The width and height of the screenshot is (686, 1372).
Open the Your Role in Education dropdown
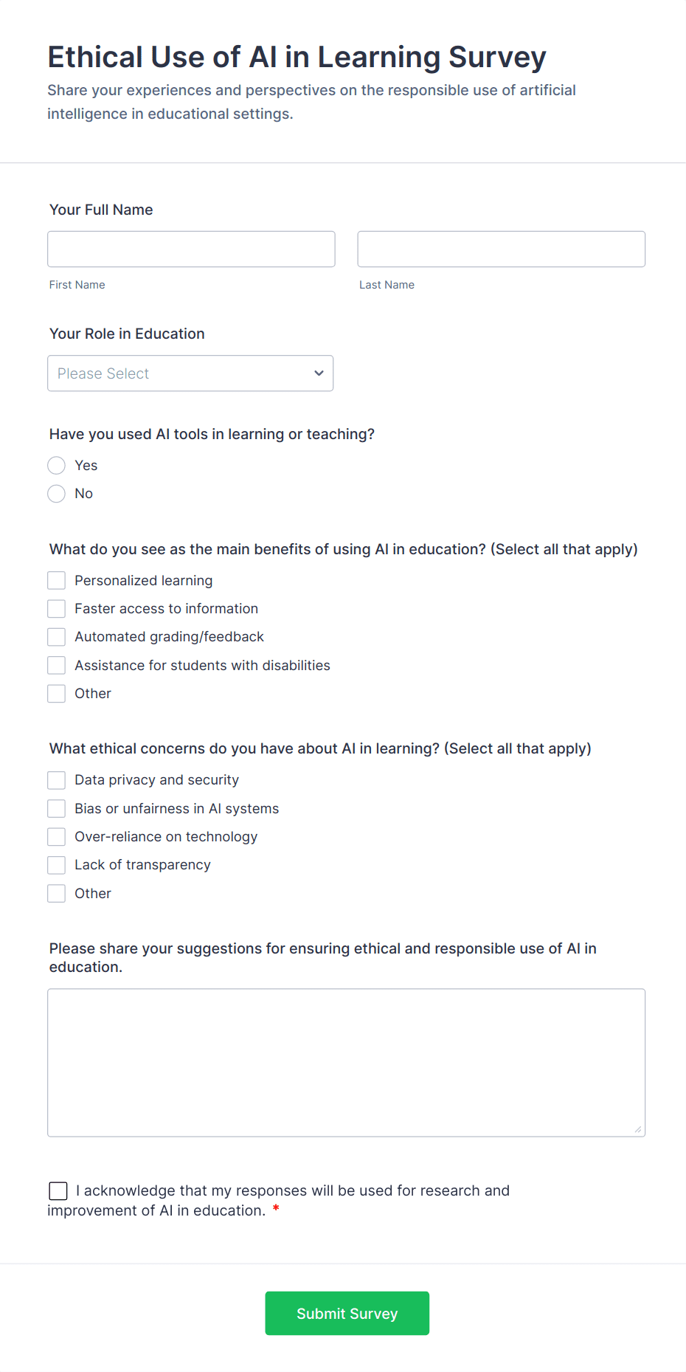190,373
